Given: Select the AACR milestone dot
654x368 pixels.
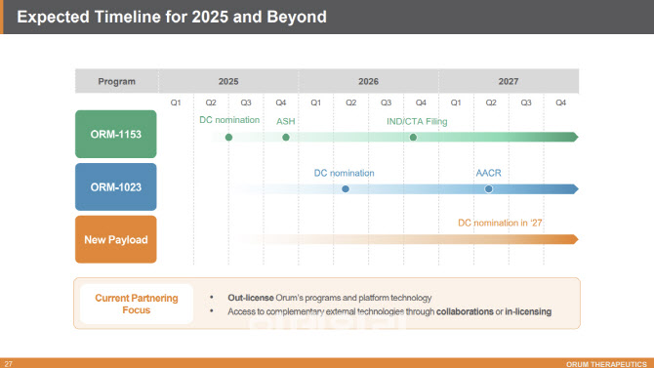Looking at the screenshot, I should point(488,189).
